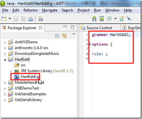Minimize the Package Explorer panel

click(x=65, y=26)
